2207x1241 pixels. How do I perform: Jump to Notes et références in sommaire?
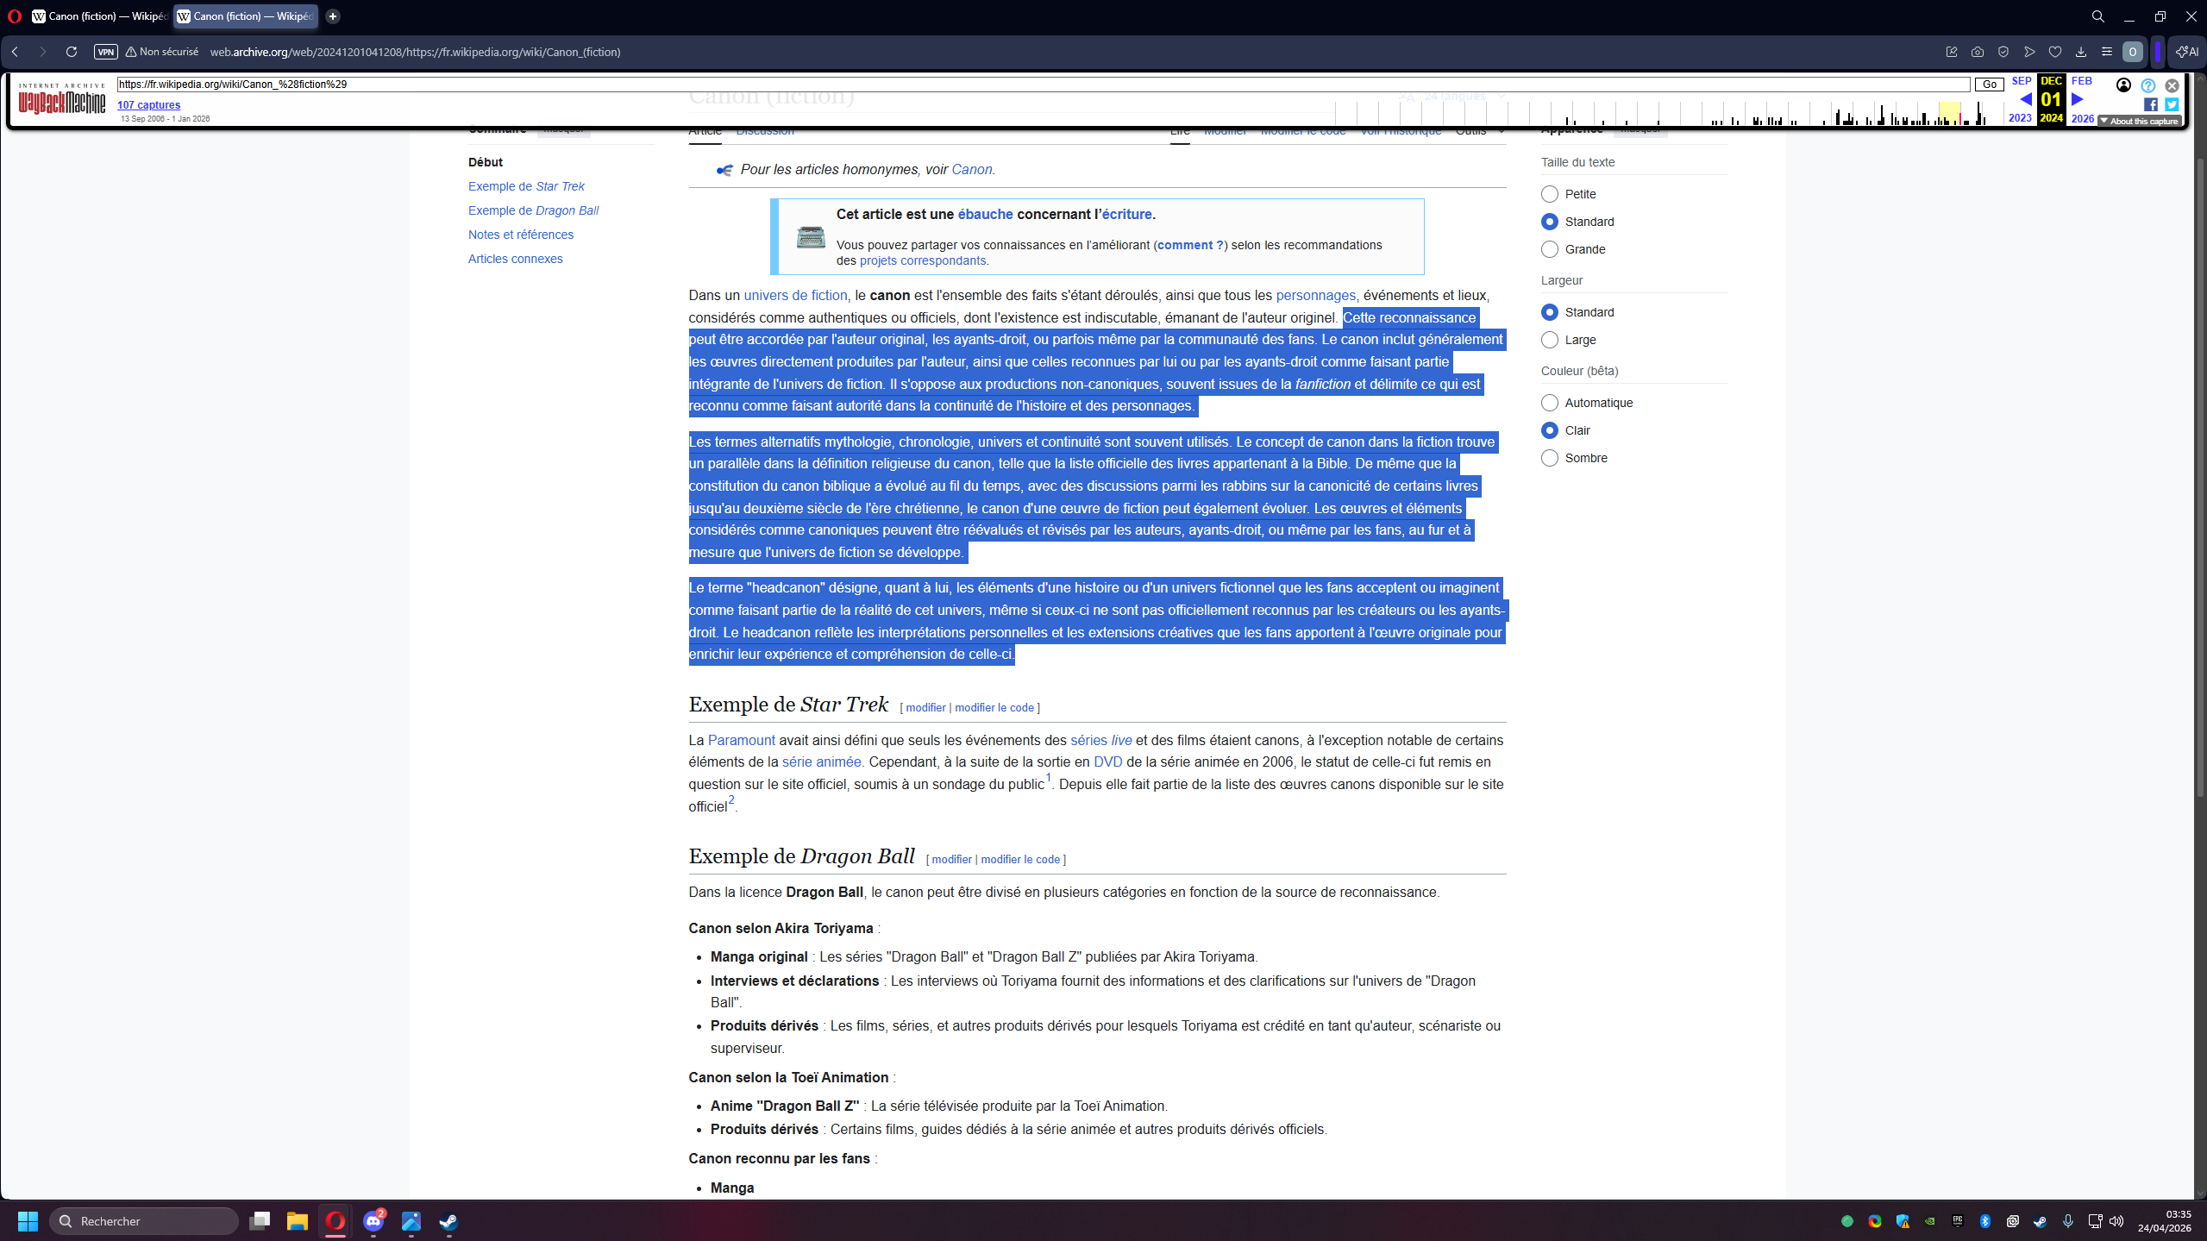point(521,235)
